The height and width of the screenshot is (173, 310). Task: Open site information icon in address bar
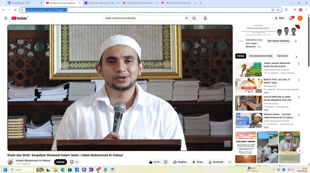[22, 10]
